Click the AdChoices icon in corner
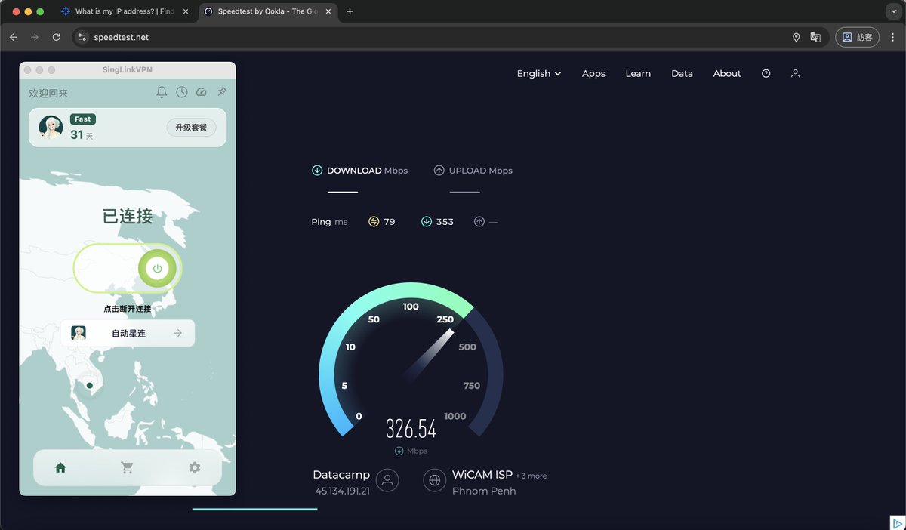Viewport: 906px width, 530px height. click(x=898, y=522)
